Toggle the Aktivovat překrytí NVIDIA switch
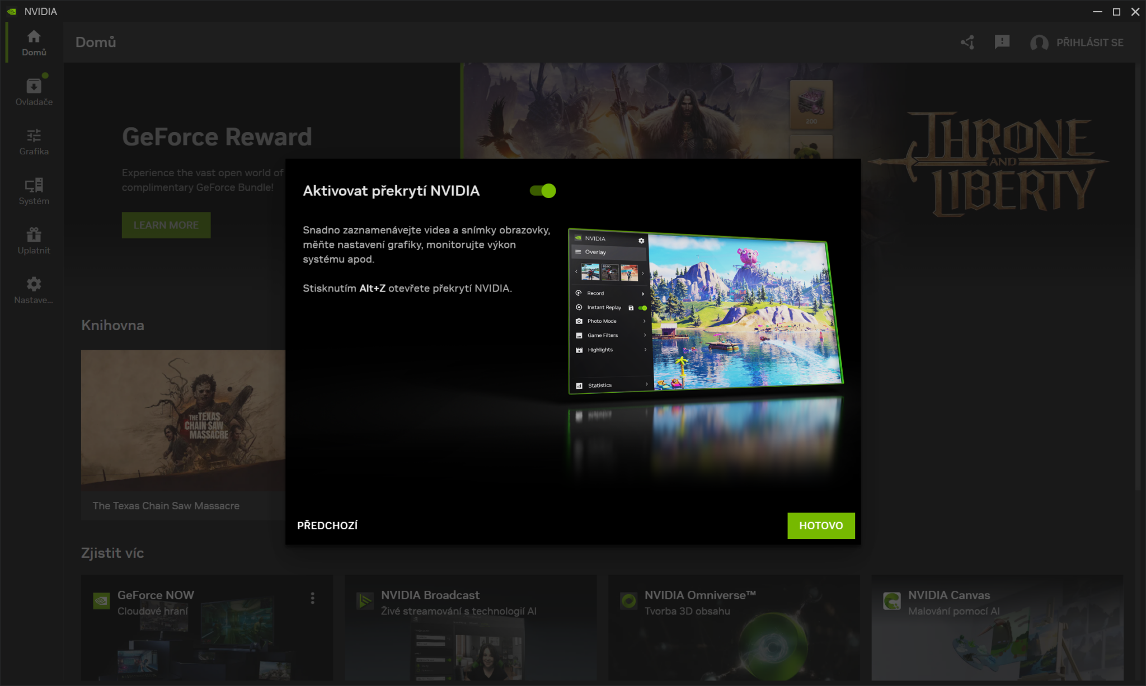The image size is (1146, 686). (543, 190)
